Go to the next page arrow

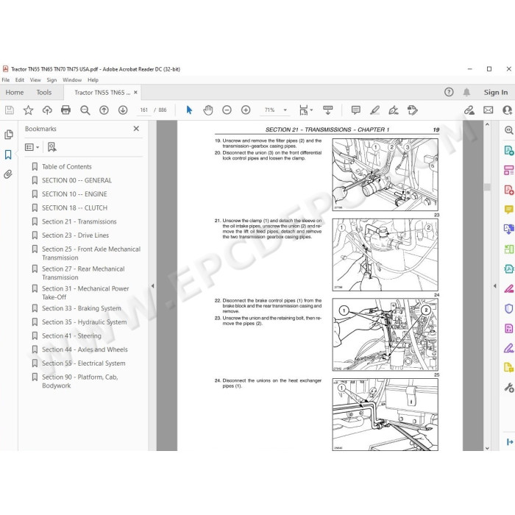pos(123,110)
